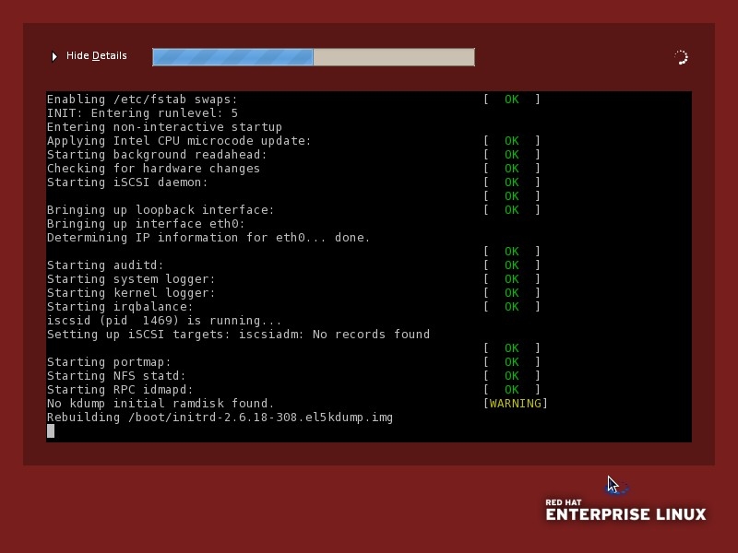The image size is (738, 553).
Task: Click OK status beside Starting auditd
Action: tap(512, 265)
